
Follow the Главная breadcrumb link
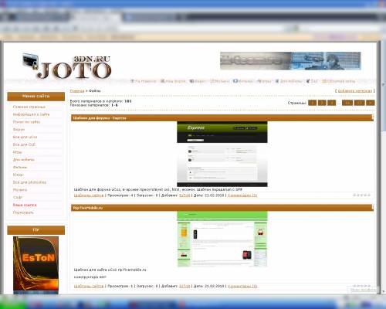[77, 91]
